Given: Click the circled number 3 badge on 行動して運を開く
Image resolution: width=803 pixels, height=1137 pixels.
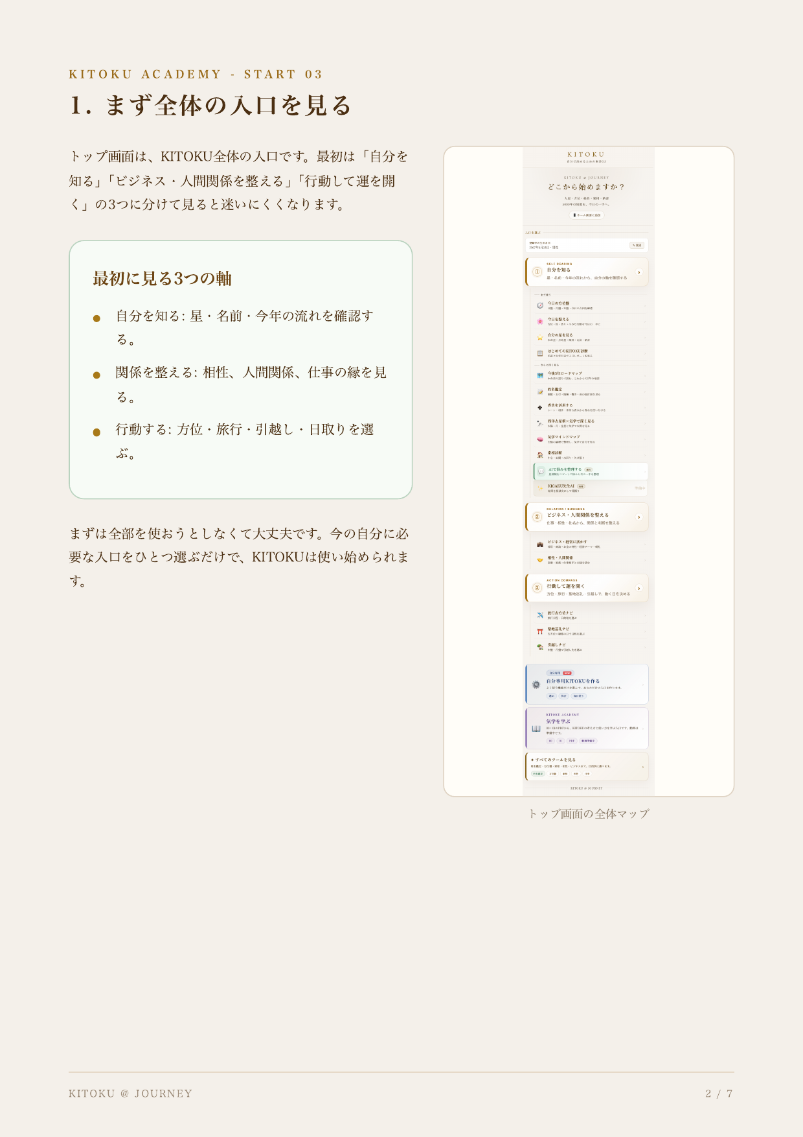Looking at the screenshot, I should 537,588.
